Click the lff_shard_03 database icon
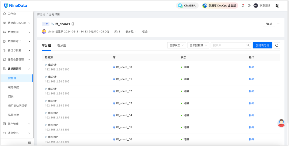This screenshot has width=289, height=146. coord(114,103)
